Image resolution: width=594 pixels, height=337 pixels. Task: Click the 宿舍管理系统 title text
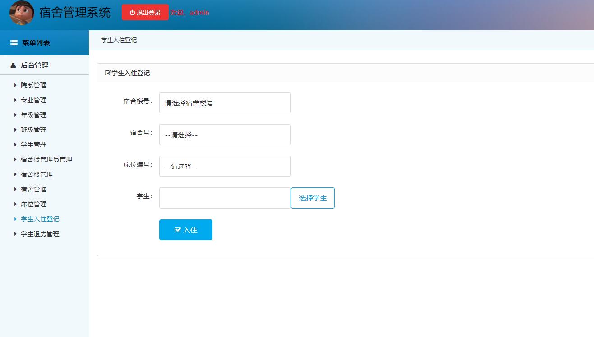(74, 13)
